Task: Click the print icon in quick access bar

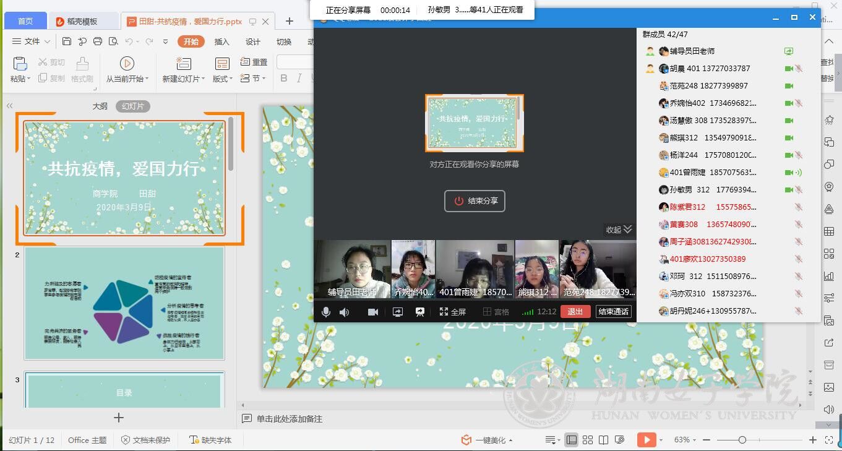Action: point(98,41)
